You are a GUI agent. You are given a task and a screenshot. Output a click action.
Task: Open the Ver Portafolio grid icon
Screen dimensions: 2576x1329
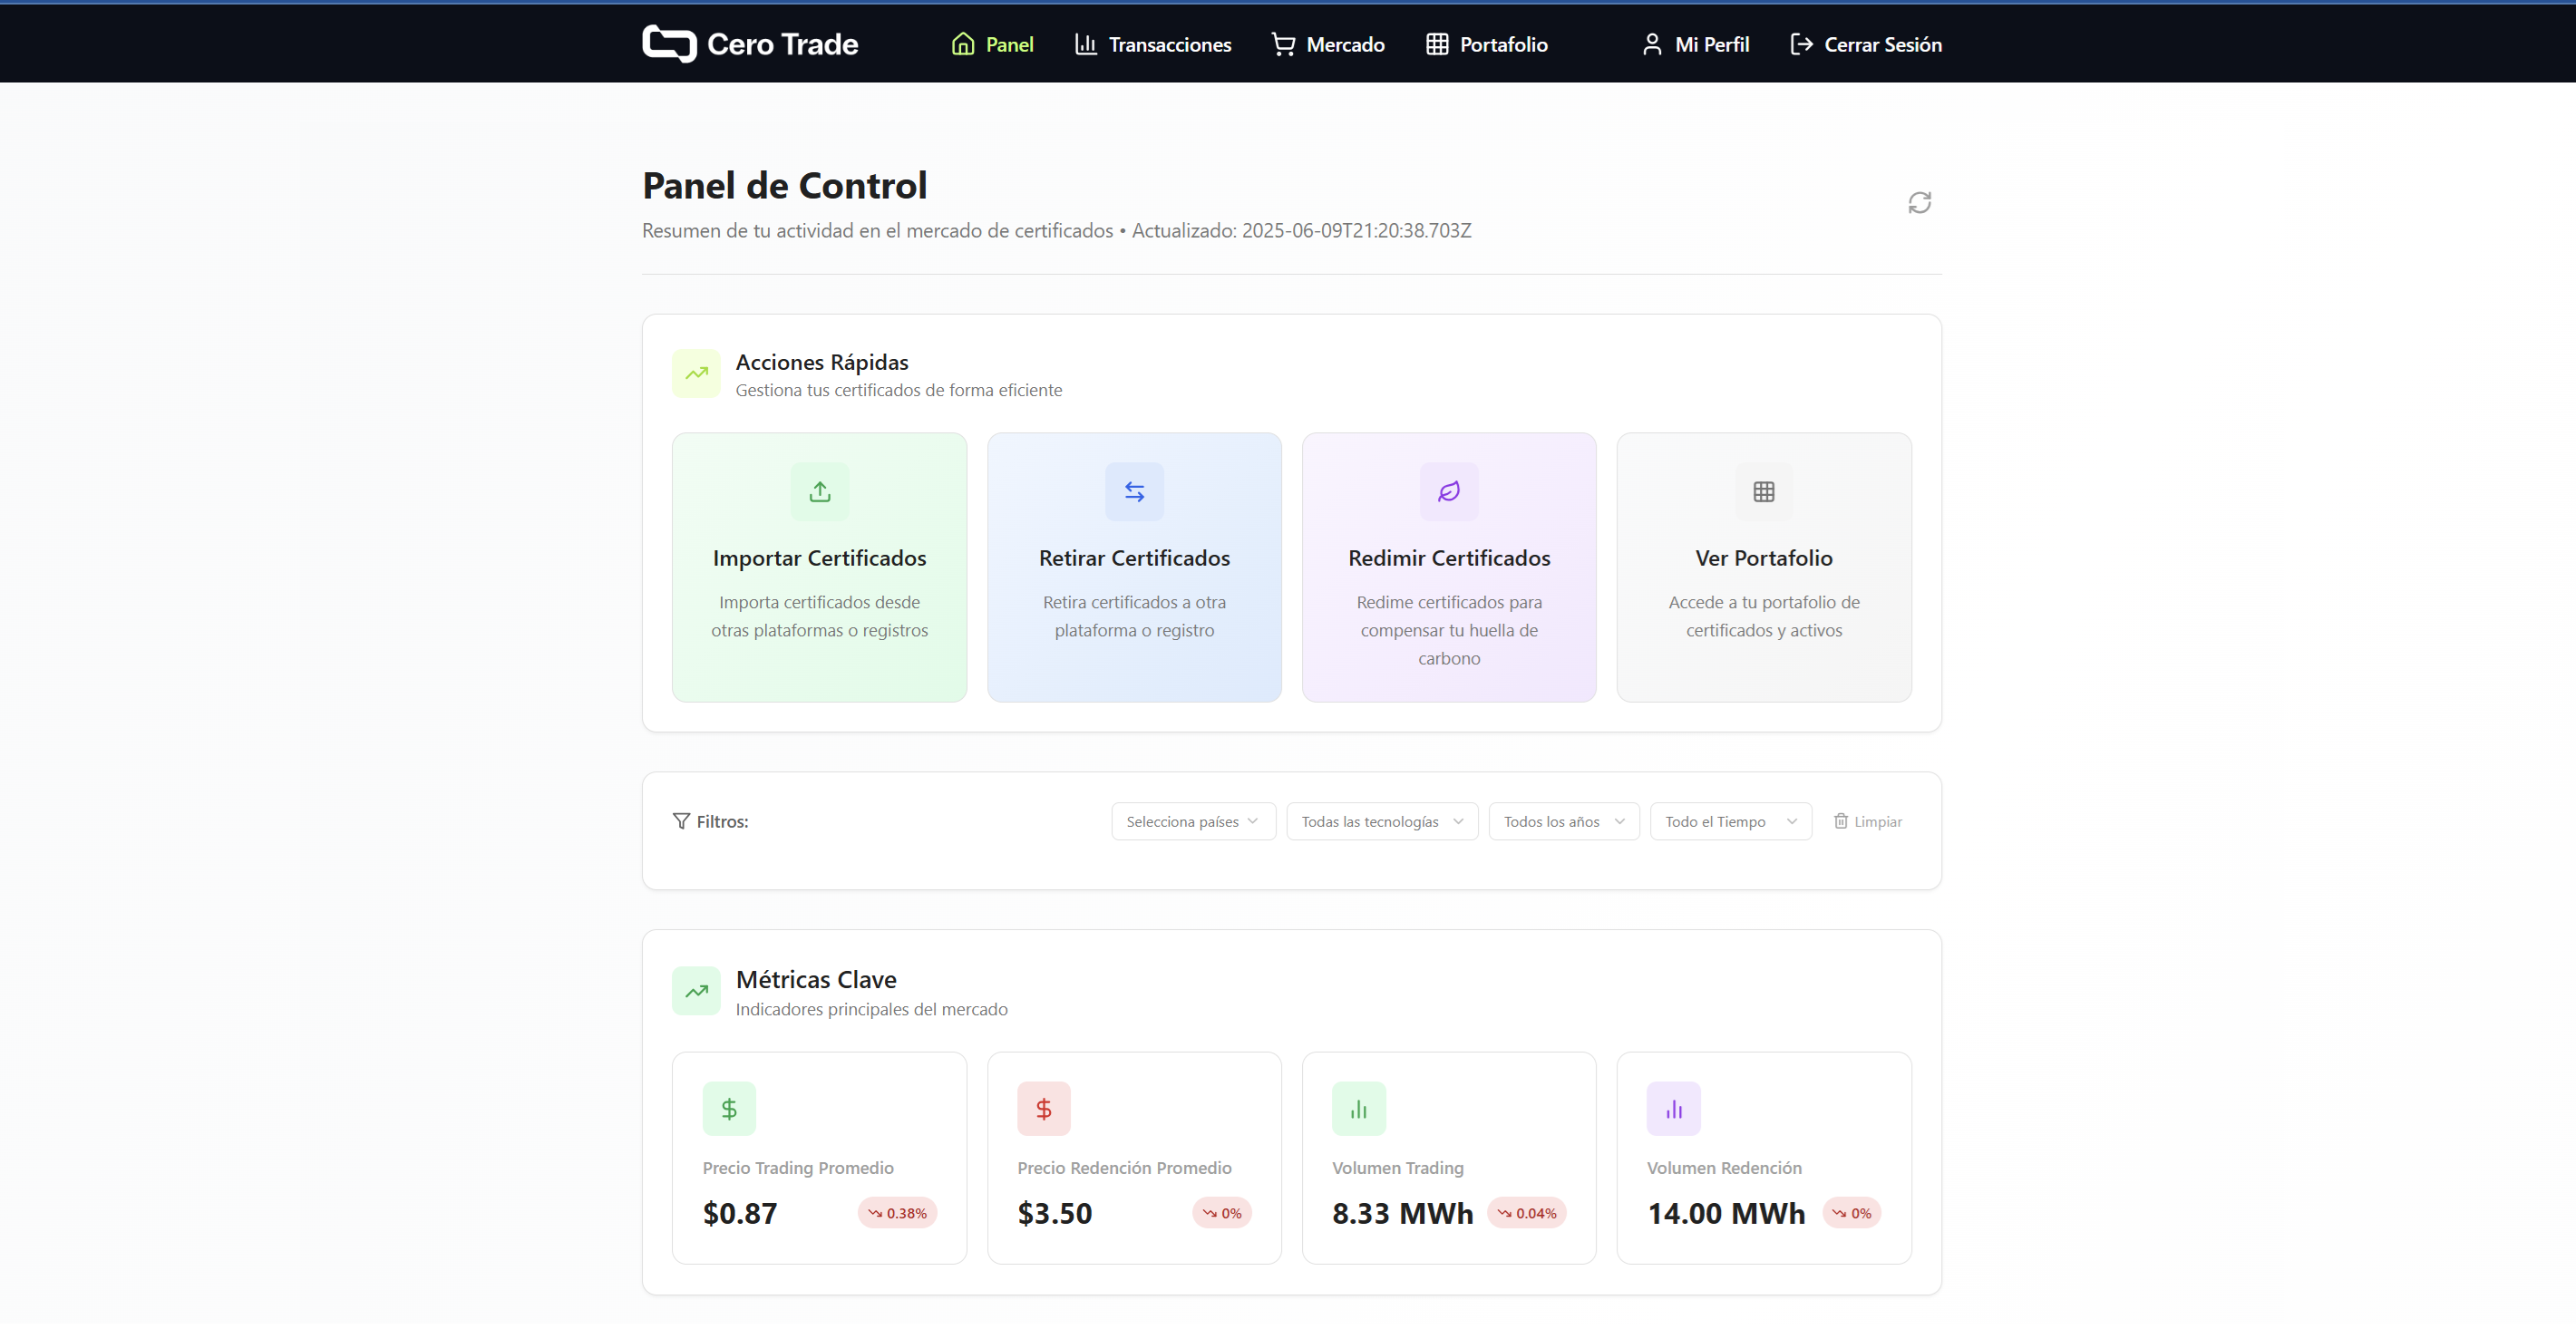coord(1763,491)
